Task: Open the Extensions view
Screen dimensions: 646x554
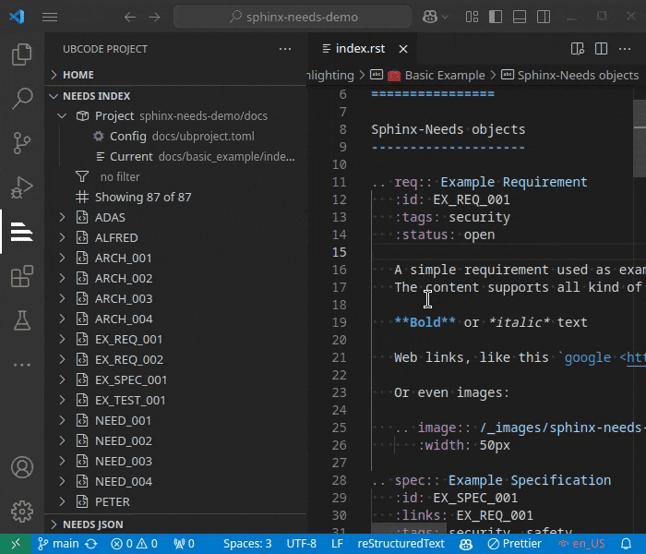Action: (x=22, y=276)
